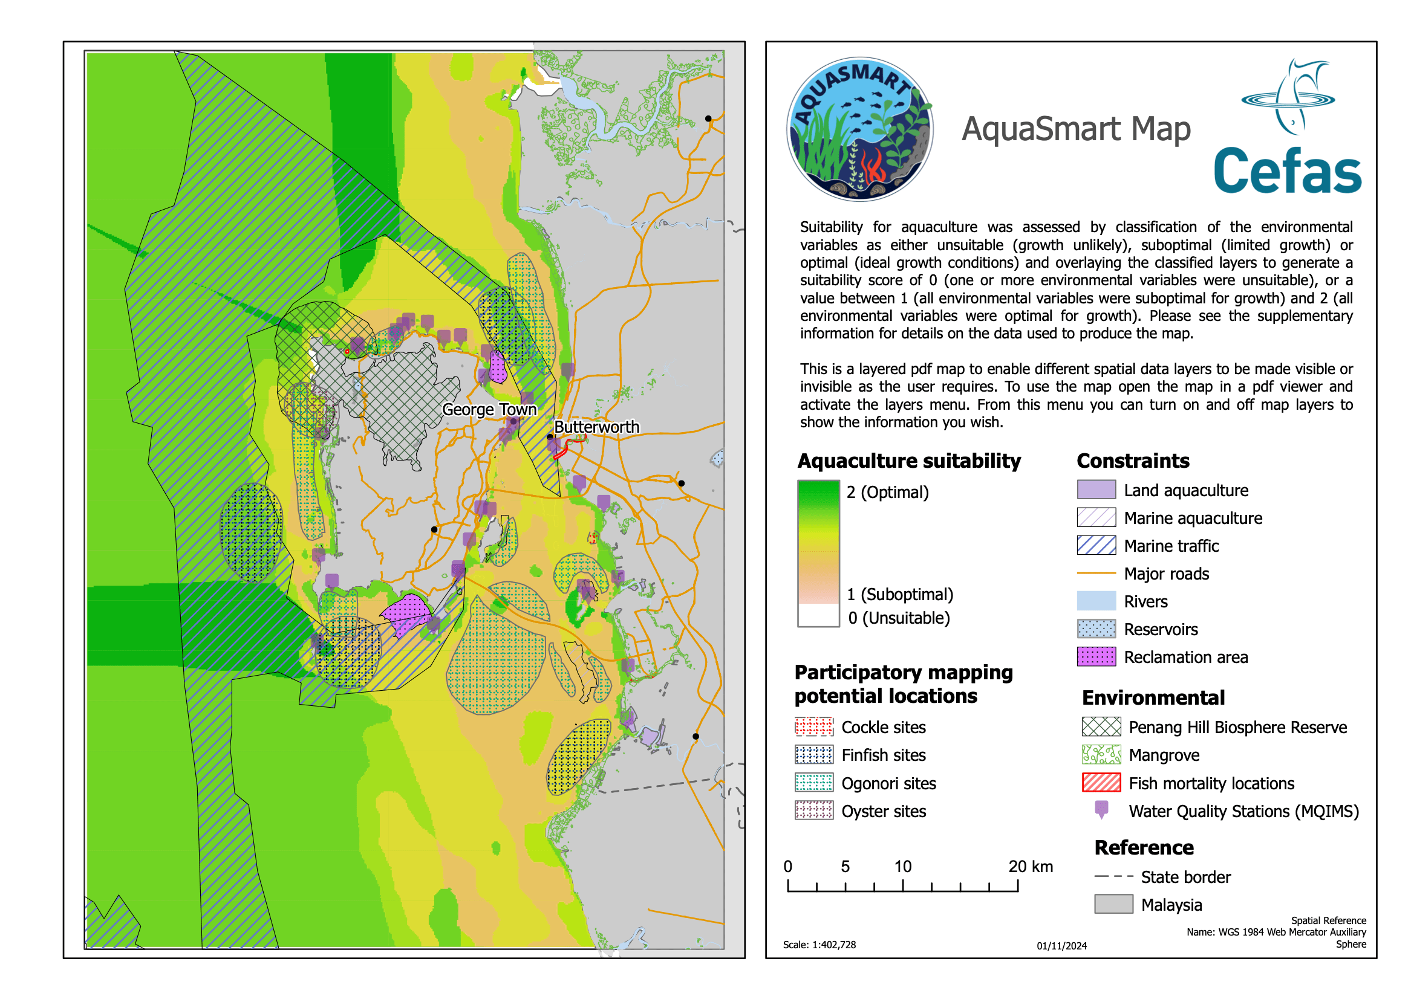
Task: Click the Malaysia grey legend swatch
Action: [1113, 904]
